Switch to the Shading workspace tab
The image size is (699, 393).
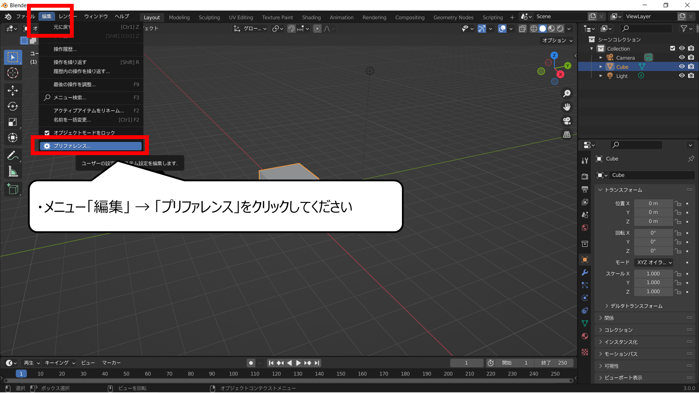pos(311,17)
